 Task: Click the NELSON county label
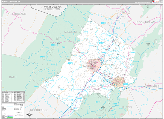126,108
